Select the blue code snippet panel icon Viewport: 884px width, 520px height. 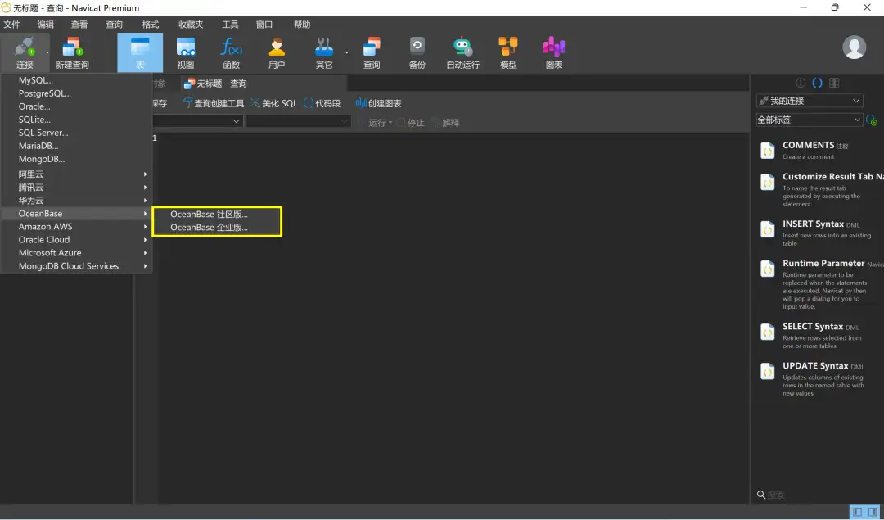pos(817,83)
